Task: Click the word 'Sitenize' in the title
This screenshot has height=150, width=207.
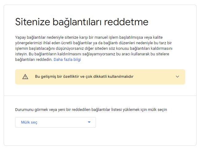Action: coord(32,22)
